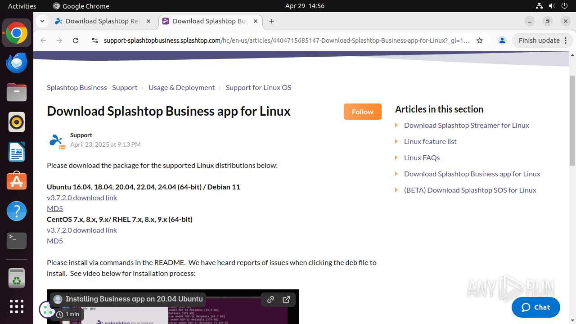Open Download Splashtop Streamer for Linux
This screenshot has height=324, width=576.
point(467,125)
